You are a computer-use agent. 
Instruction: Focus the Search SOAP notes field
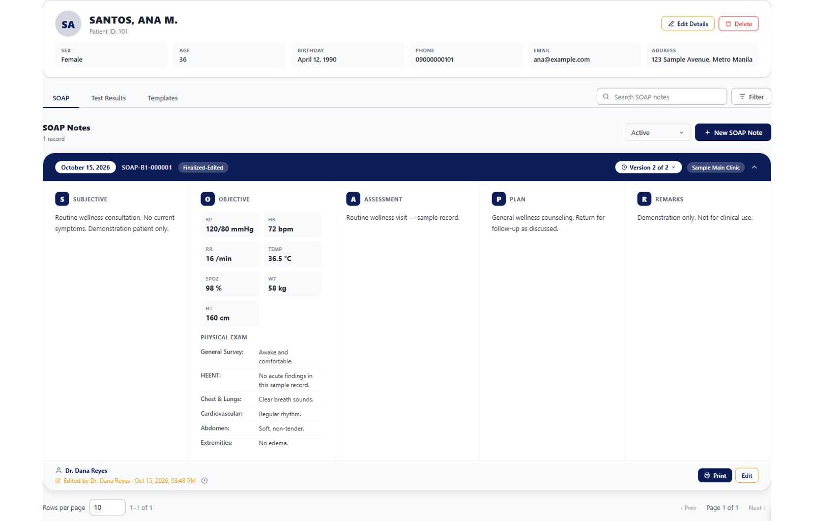[x=661, y=97]
